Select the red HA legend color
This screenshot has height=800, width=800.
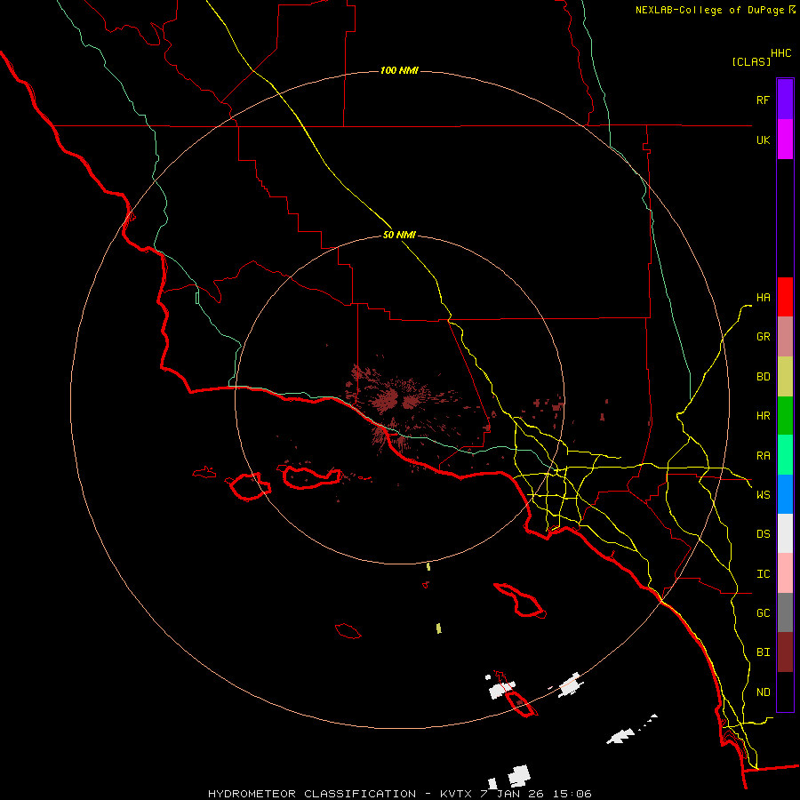coord(785,297)
